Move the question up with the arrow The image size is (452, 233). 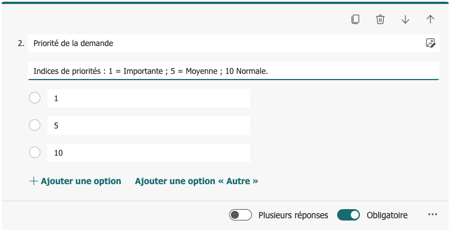point(430,19)
